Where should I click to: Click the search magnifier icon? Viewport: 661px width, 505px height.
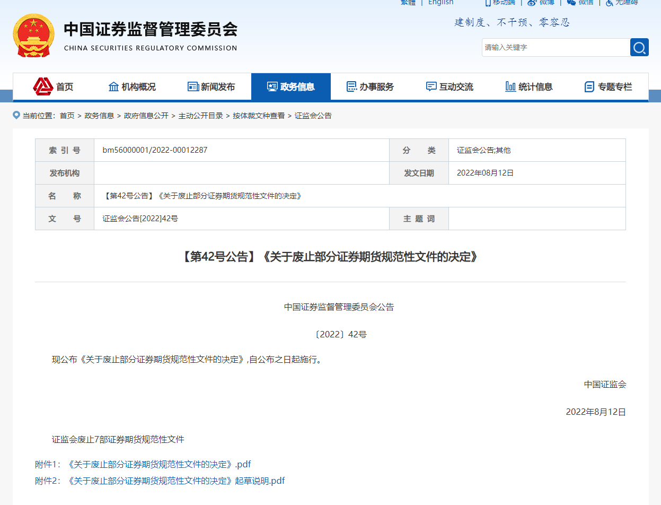point(639,47)
